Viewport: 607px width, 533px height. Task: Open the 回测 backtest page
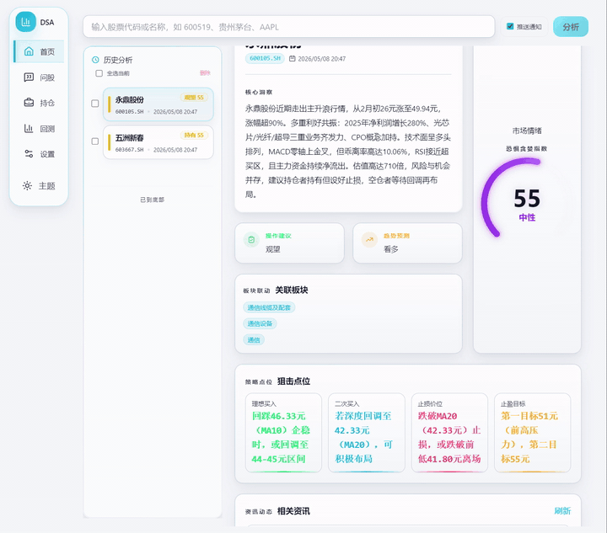click(39, 128)
